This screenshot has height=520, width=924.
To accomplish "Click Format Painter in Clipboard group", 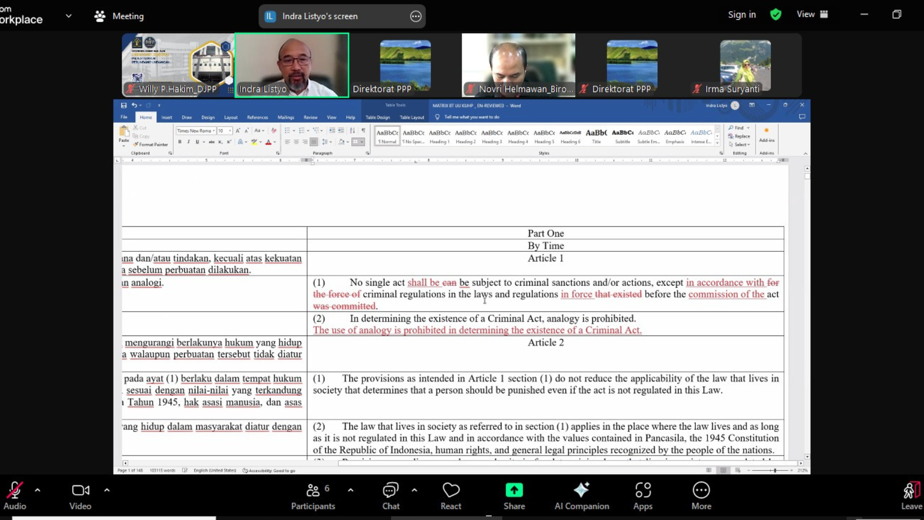I will pos(151,144).
